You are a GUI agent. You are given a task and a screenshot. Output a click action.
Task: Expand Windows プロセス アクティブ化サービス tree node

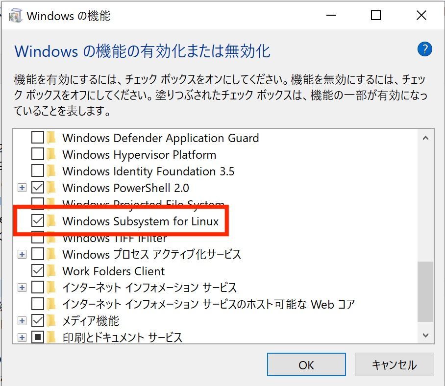[x=22, y=254]
